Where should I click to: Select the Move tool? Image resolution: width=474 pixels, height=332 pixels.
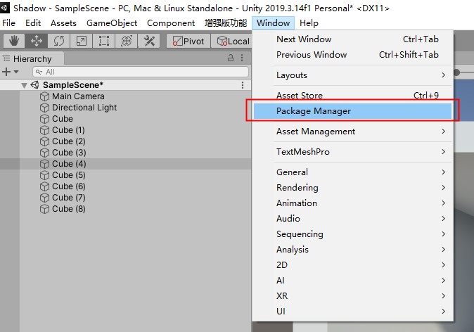tap(37, 41)
